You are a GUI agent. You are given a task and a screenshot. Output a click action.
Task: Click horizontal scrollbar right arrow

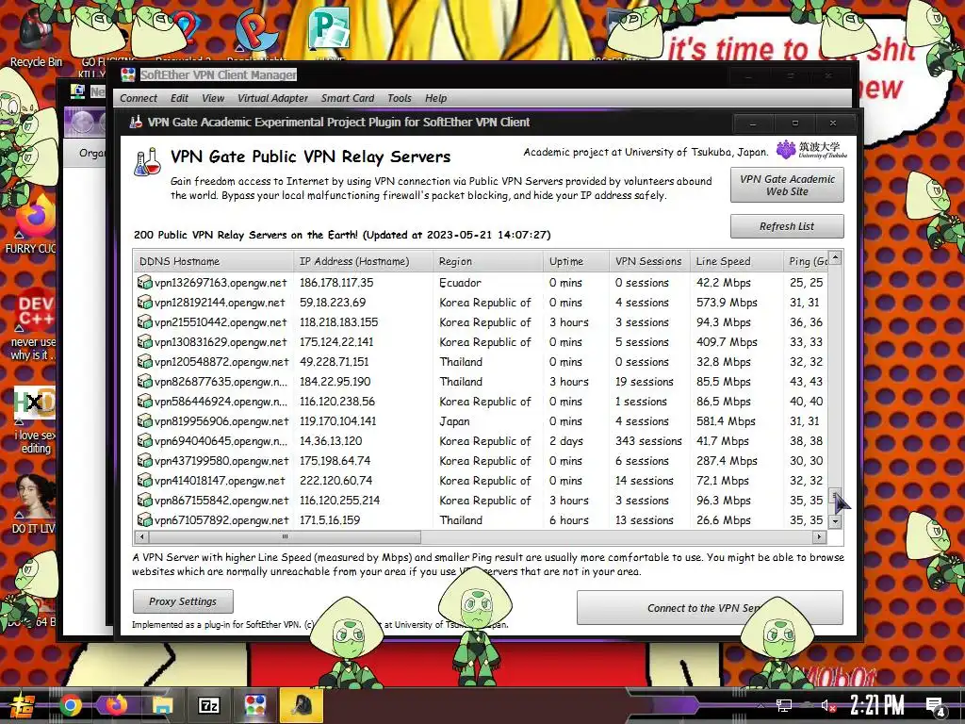[x=819, y=536]
